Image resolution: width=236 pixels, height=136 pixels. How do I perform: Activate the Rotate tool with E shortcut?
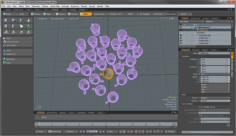click(21, 32)
